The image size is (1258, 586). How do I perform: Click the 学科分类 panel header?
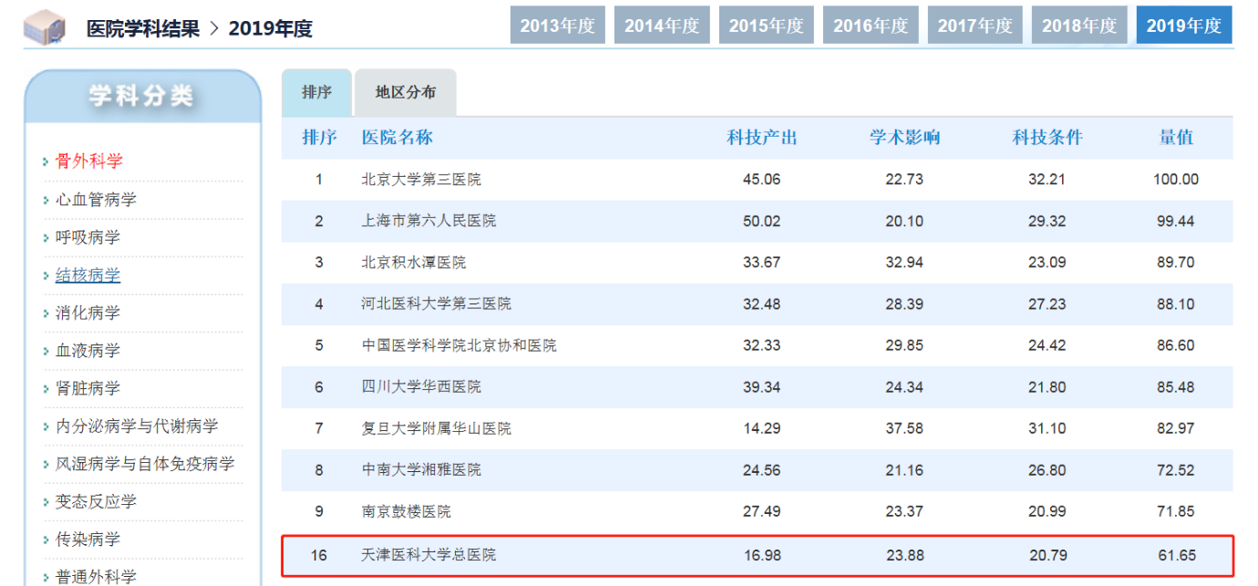click(142, 96)
